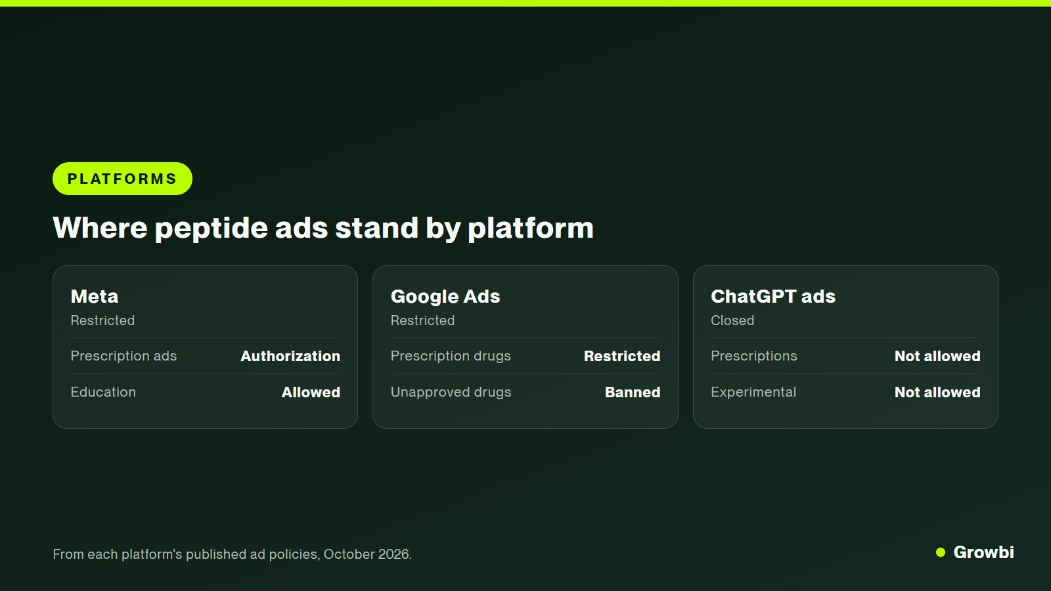Click the 'Allowed' value in Meta card

311,392
